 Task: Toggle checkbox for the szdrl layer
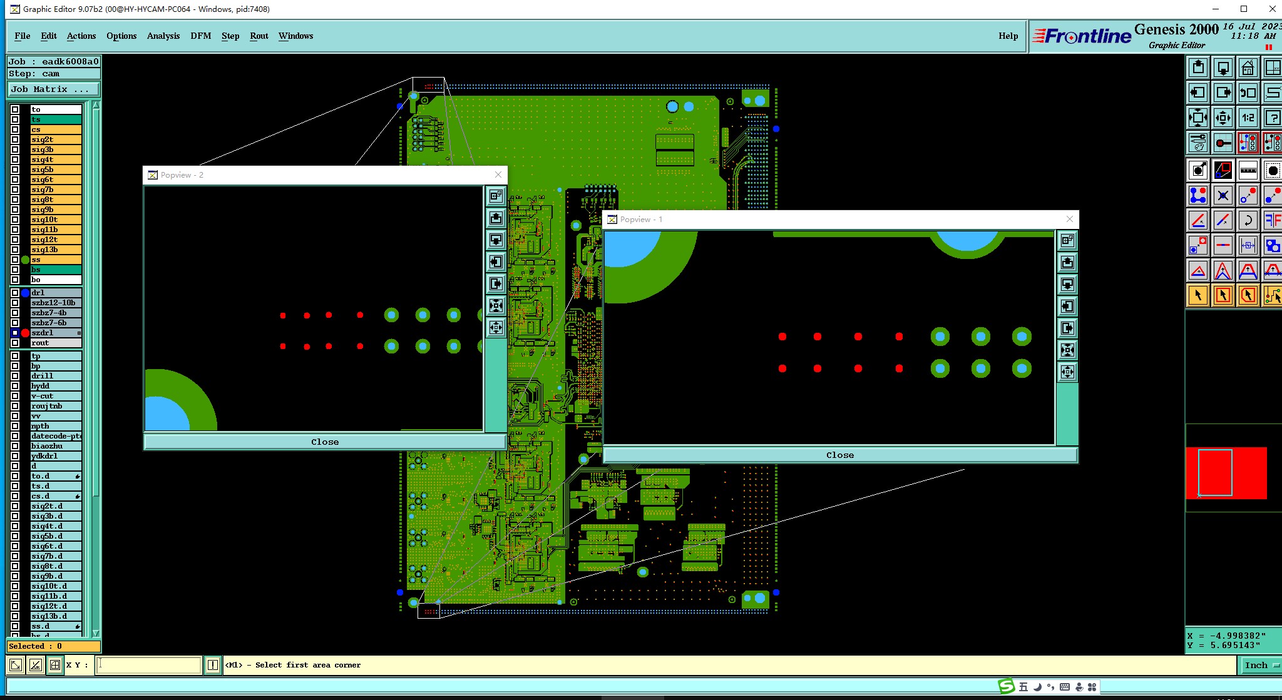15,333
